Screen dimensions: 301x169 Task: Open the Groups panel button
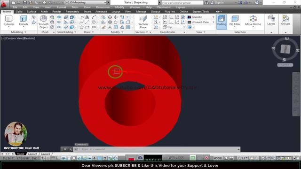tap(285, 20)
